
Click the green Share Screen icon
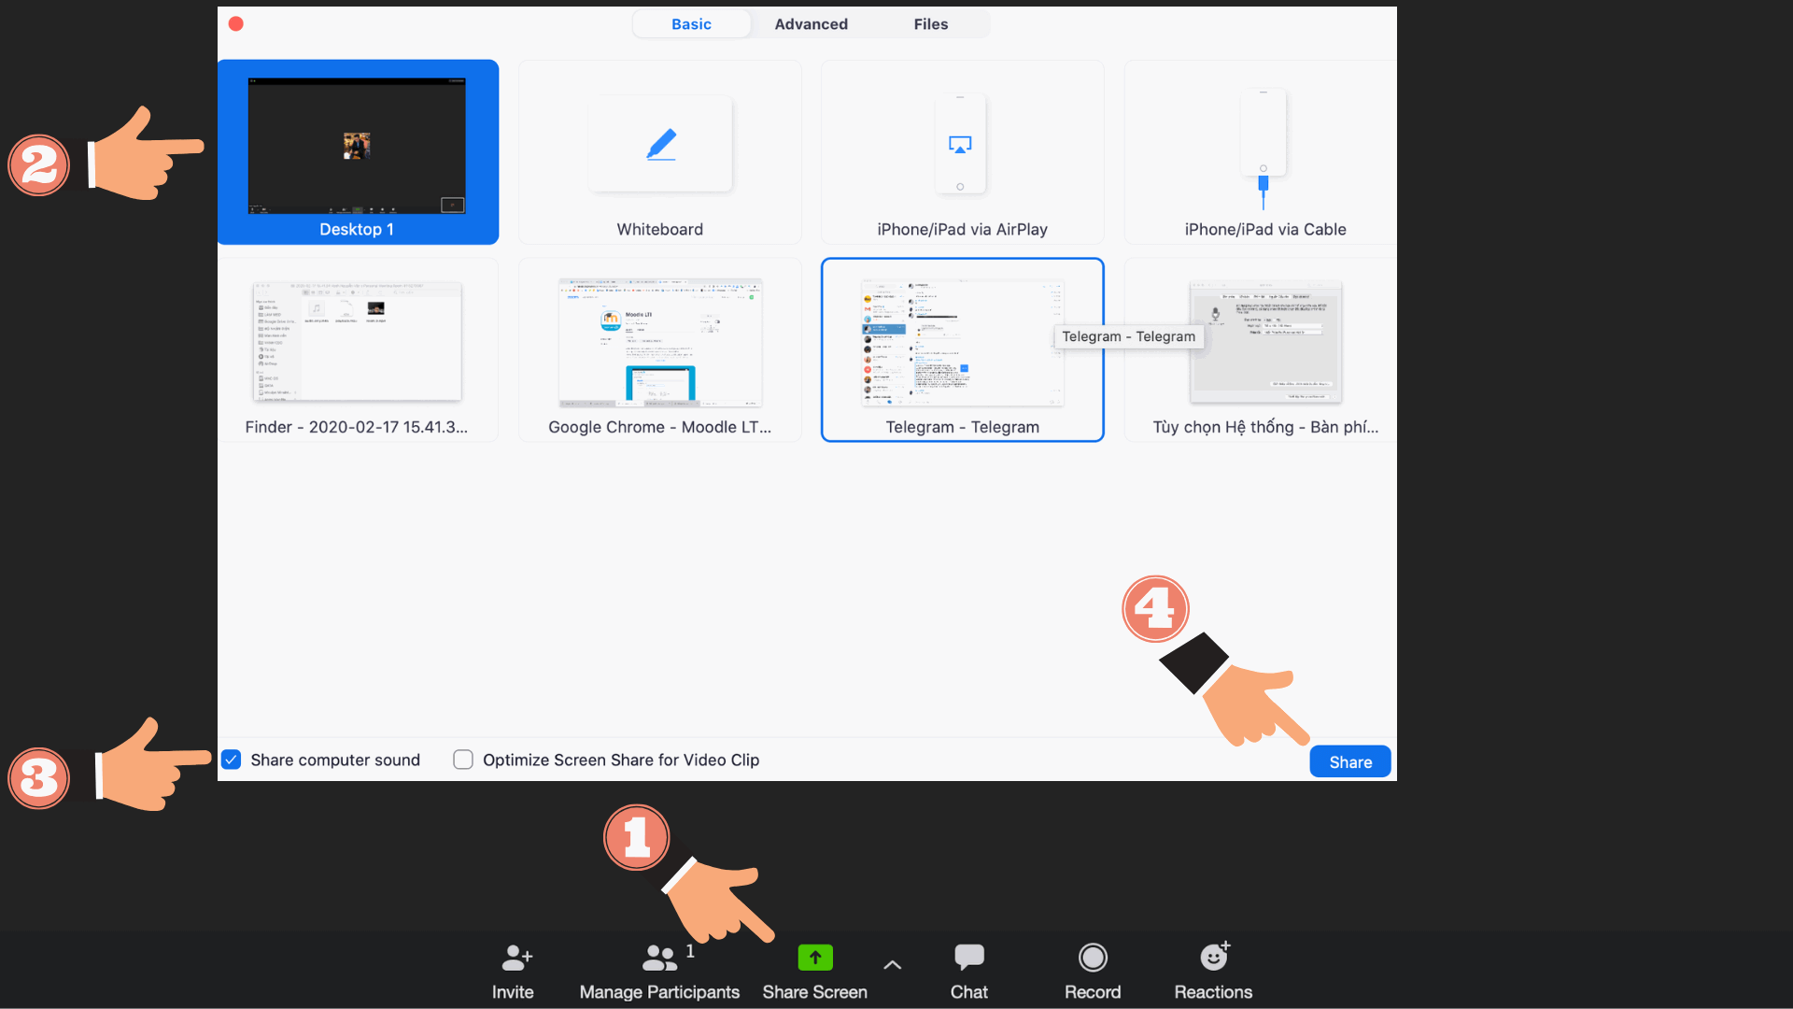pyautogui.click(x=815, y=958)
